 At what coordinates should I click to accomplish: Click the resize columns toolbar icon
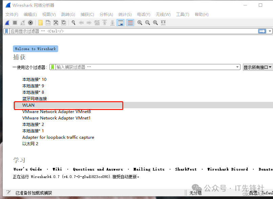click(163, 23)
